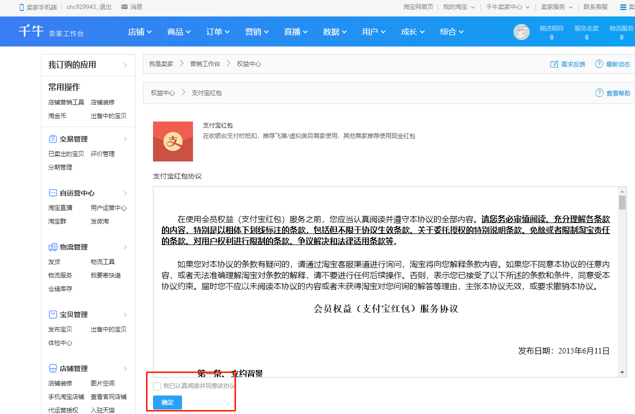
Task: Click the 自运营中心 chat icon
Action: coord(52,193)
